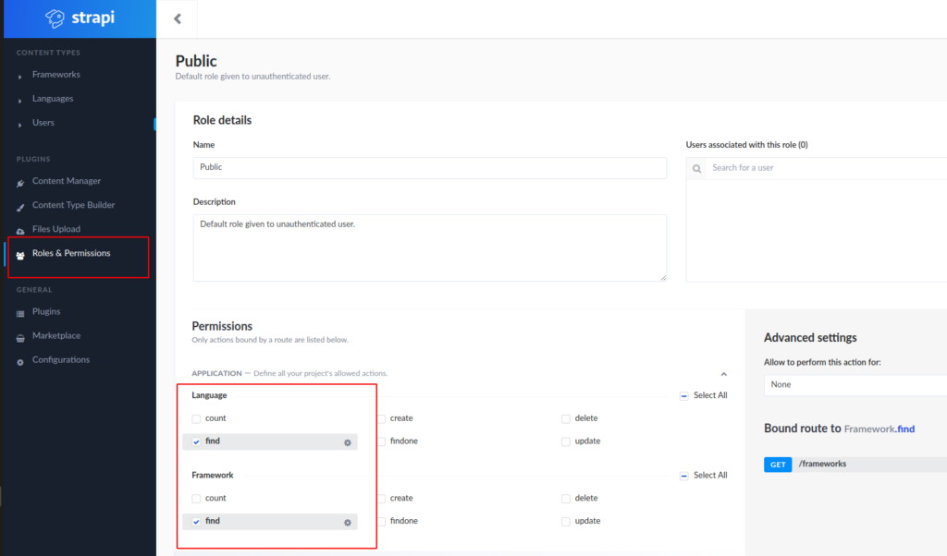
Task: Click the Public page heading
Action: click(x=196, y=61)
